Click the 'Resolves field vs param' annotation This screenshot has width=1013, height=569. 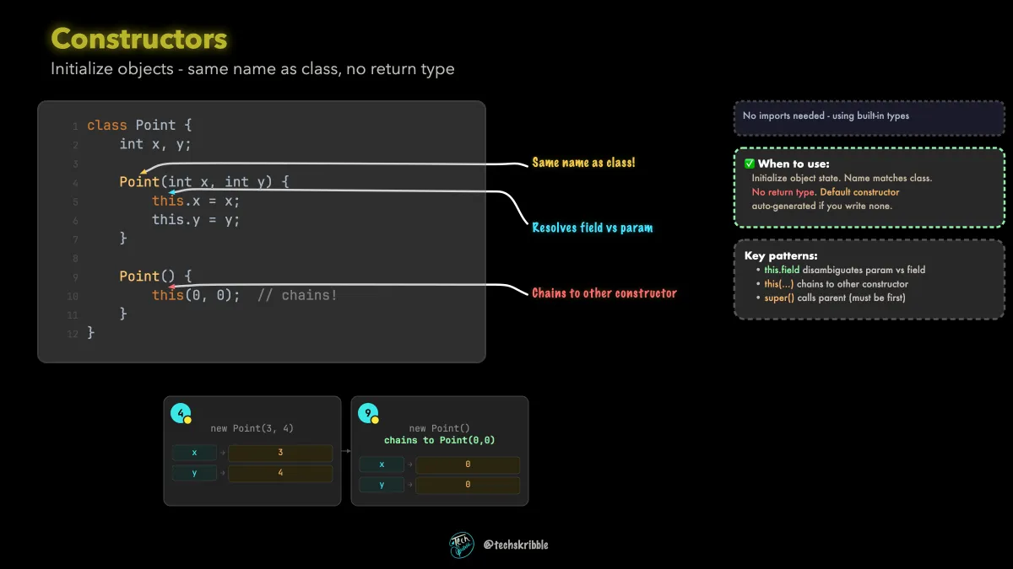click(x=593, y=228)
